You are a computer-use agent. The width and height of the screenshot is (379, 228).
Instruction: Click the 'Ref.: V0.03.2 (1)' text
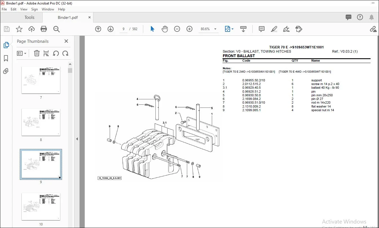345,52
